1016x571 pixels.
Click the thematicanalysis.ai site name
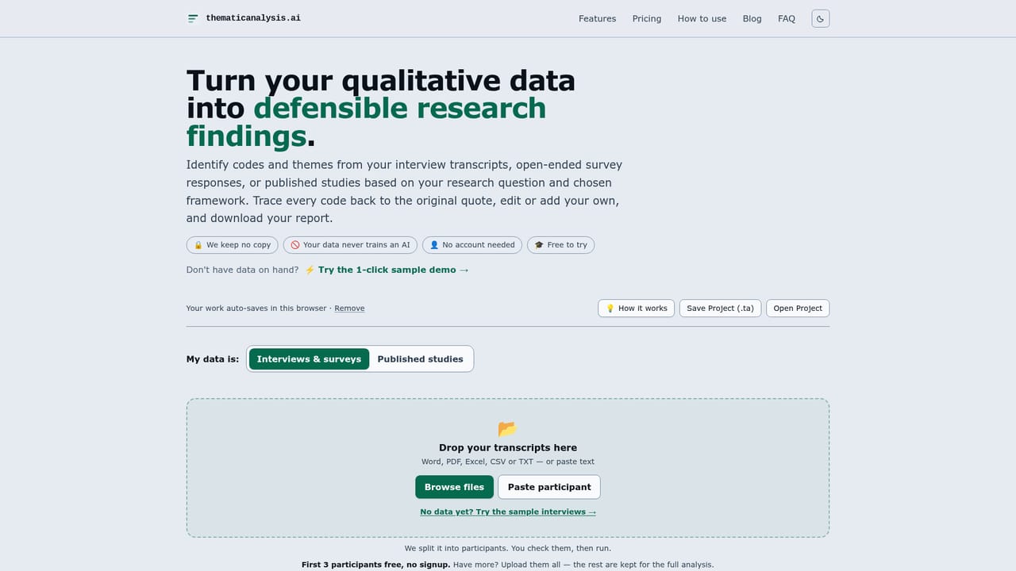[253, 17]
